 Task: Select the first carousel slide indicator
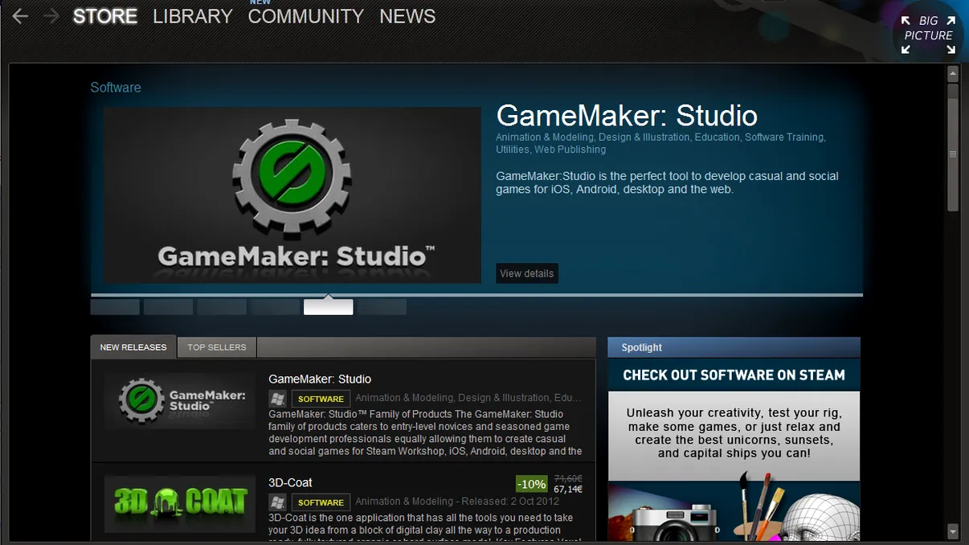pos(115,307)
